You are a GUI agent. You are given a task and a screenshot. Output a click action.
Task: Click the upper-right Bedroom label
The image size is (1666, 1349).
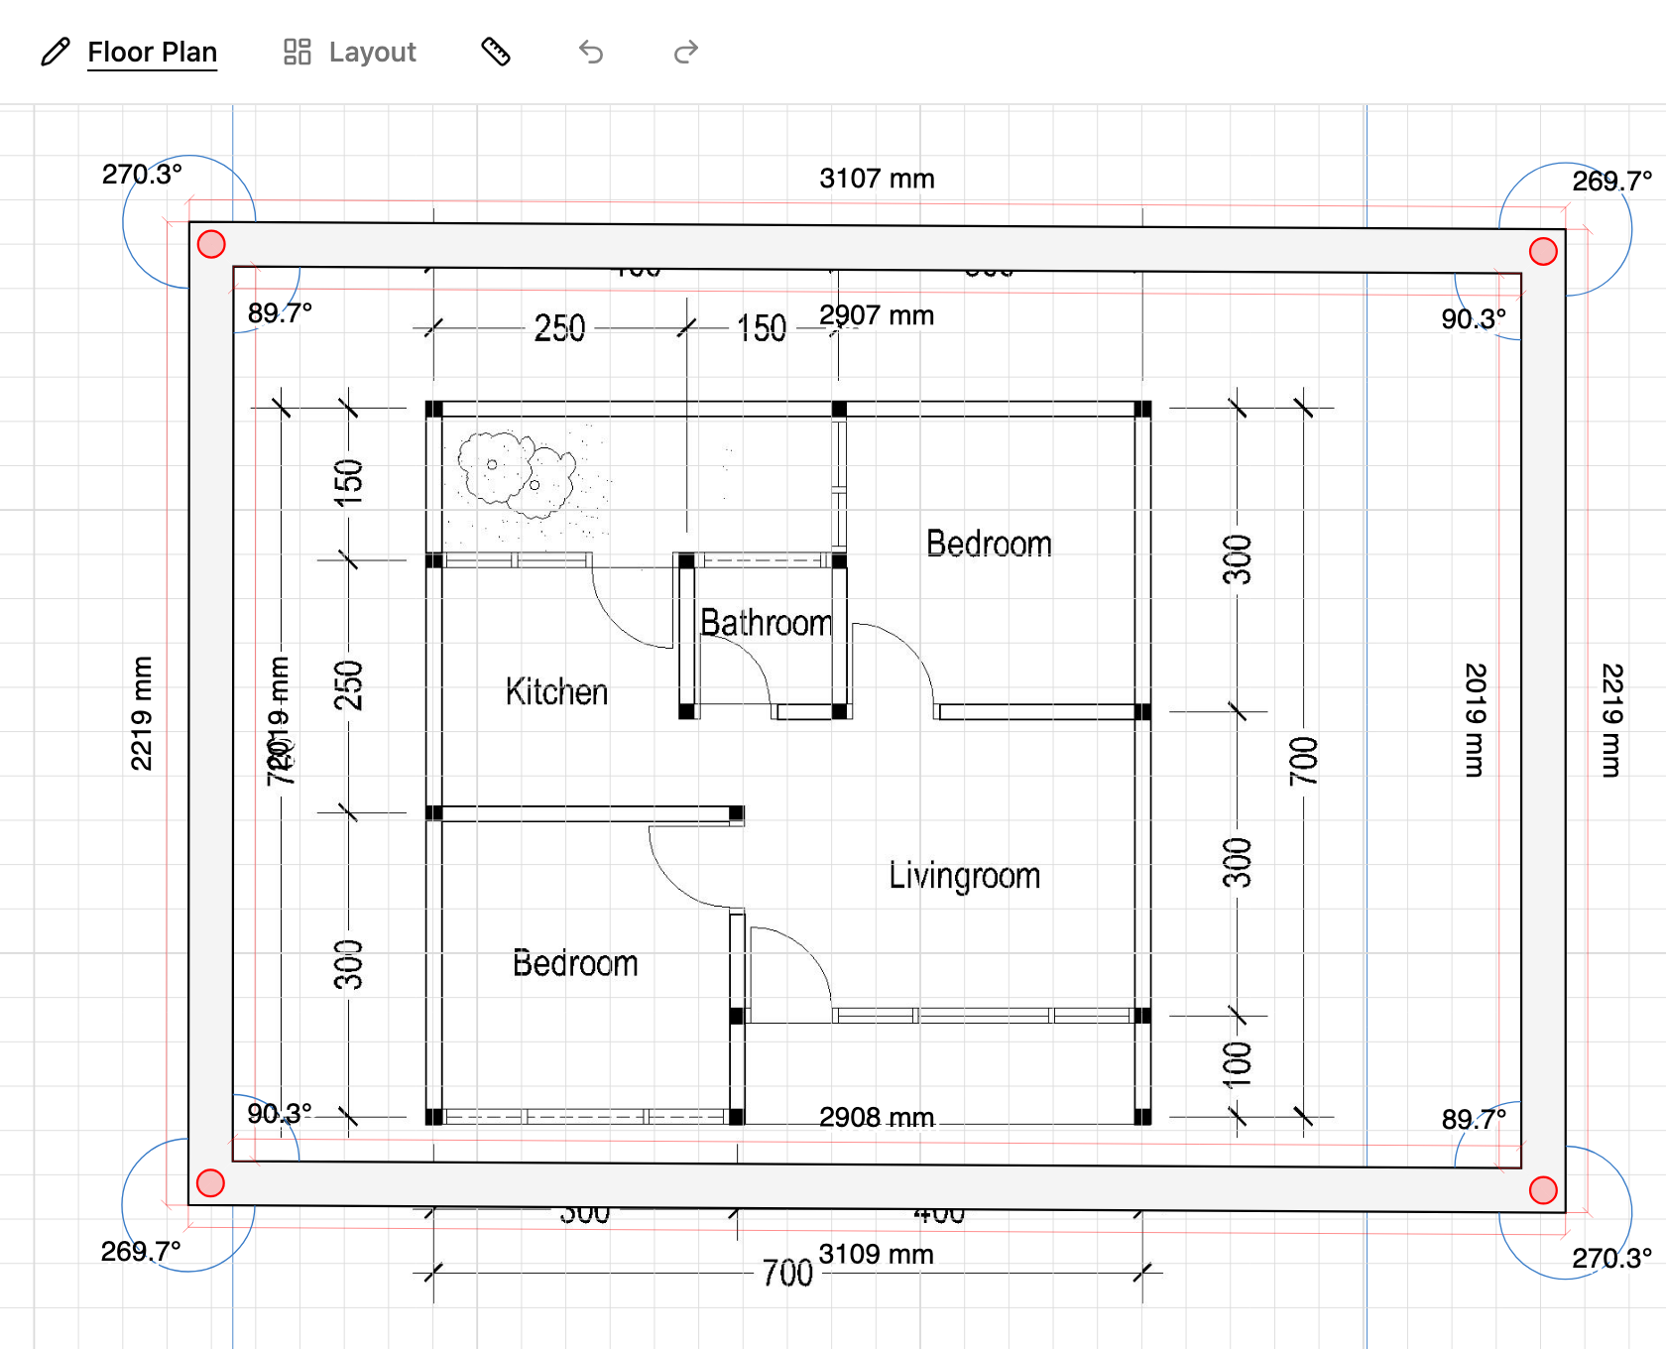tap(989, 544)
